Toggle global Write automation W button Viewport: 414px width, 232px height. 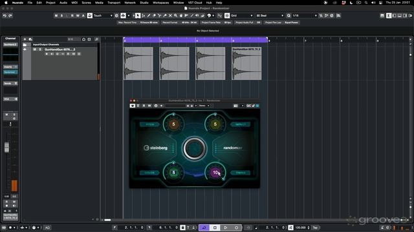click(78, 15)
